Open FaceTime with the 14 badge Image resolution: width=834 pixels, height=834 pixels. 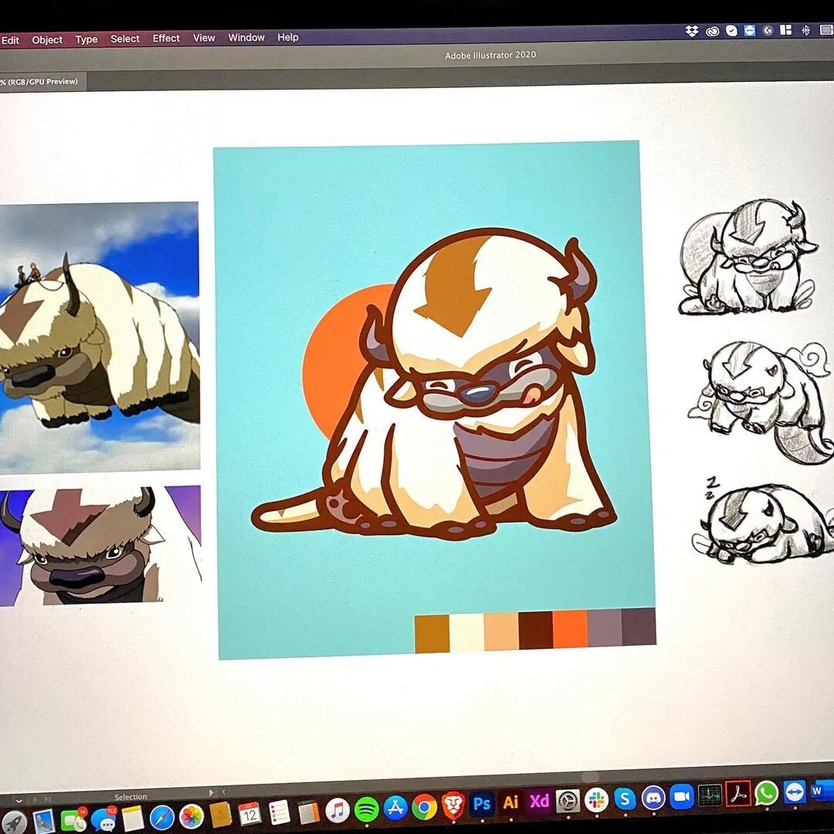click(73, 819)
